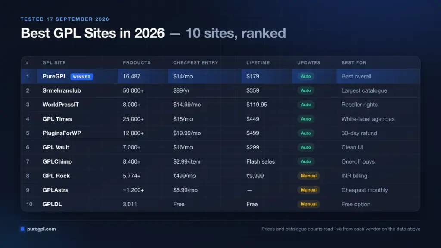Click the $19.99/mo price cell
441x248 pixels.
pos(187,133)
